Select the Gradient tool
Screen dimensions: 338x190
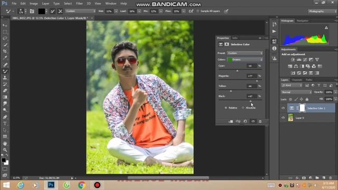click(5, 97)
